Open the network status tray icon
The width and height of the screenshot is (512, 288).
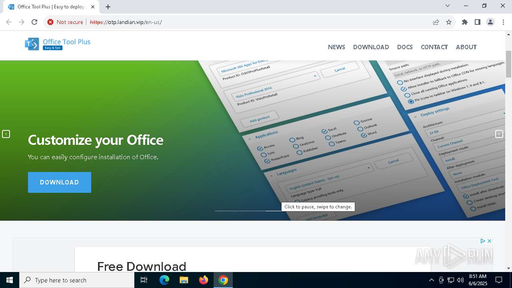(x=451, y=280)
